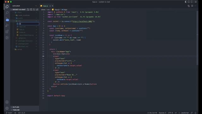The height and width of the screenshot is (114, 202).
Task: Click errors and warnings count in status bar
Action: (x=22, y=113)
